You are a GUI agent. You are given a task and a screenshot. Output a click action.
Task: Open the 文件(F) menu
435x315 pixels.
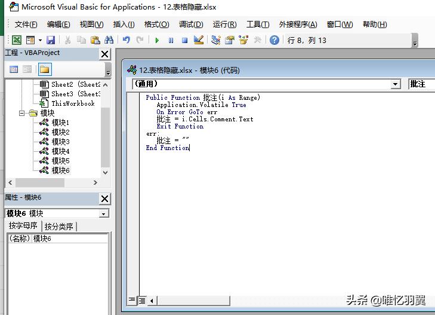(x=26, y=25)
